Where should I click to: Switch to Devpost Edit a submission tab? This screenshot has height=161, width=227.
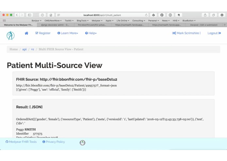(204, 25)
